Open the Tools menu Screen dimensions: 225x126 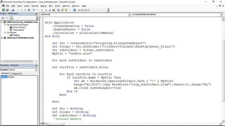pos(58,6)
